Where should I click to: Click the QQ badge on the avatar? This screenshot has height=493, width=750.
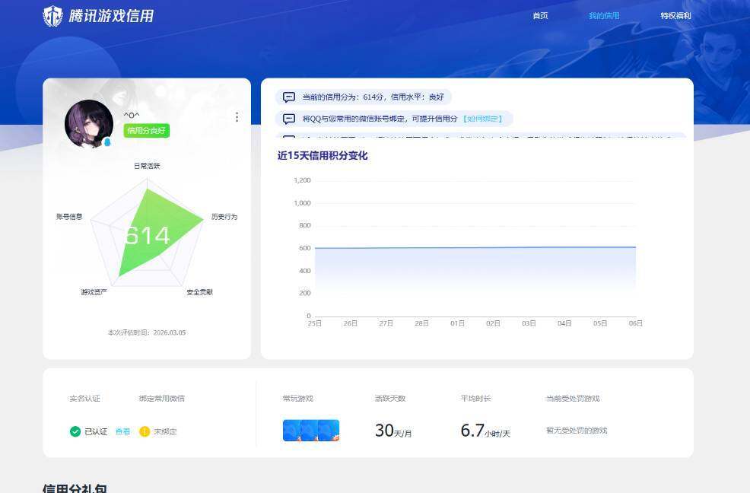(107, 142)
